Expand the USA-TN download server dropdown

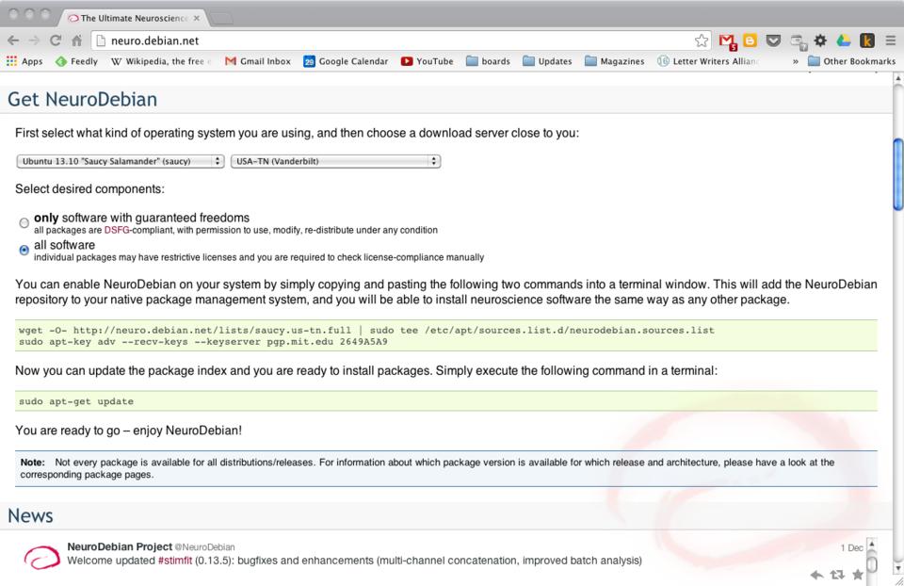pos(336,161)
